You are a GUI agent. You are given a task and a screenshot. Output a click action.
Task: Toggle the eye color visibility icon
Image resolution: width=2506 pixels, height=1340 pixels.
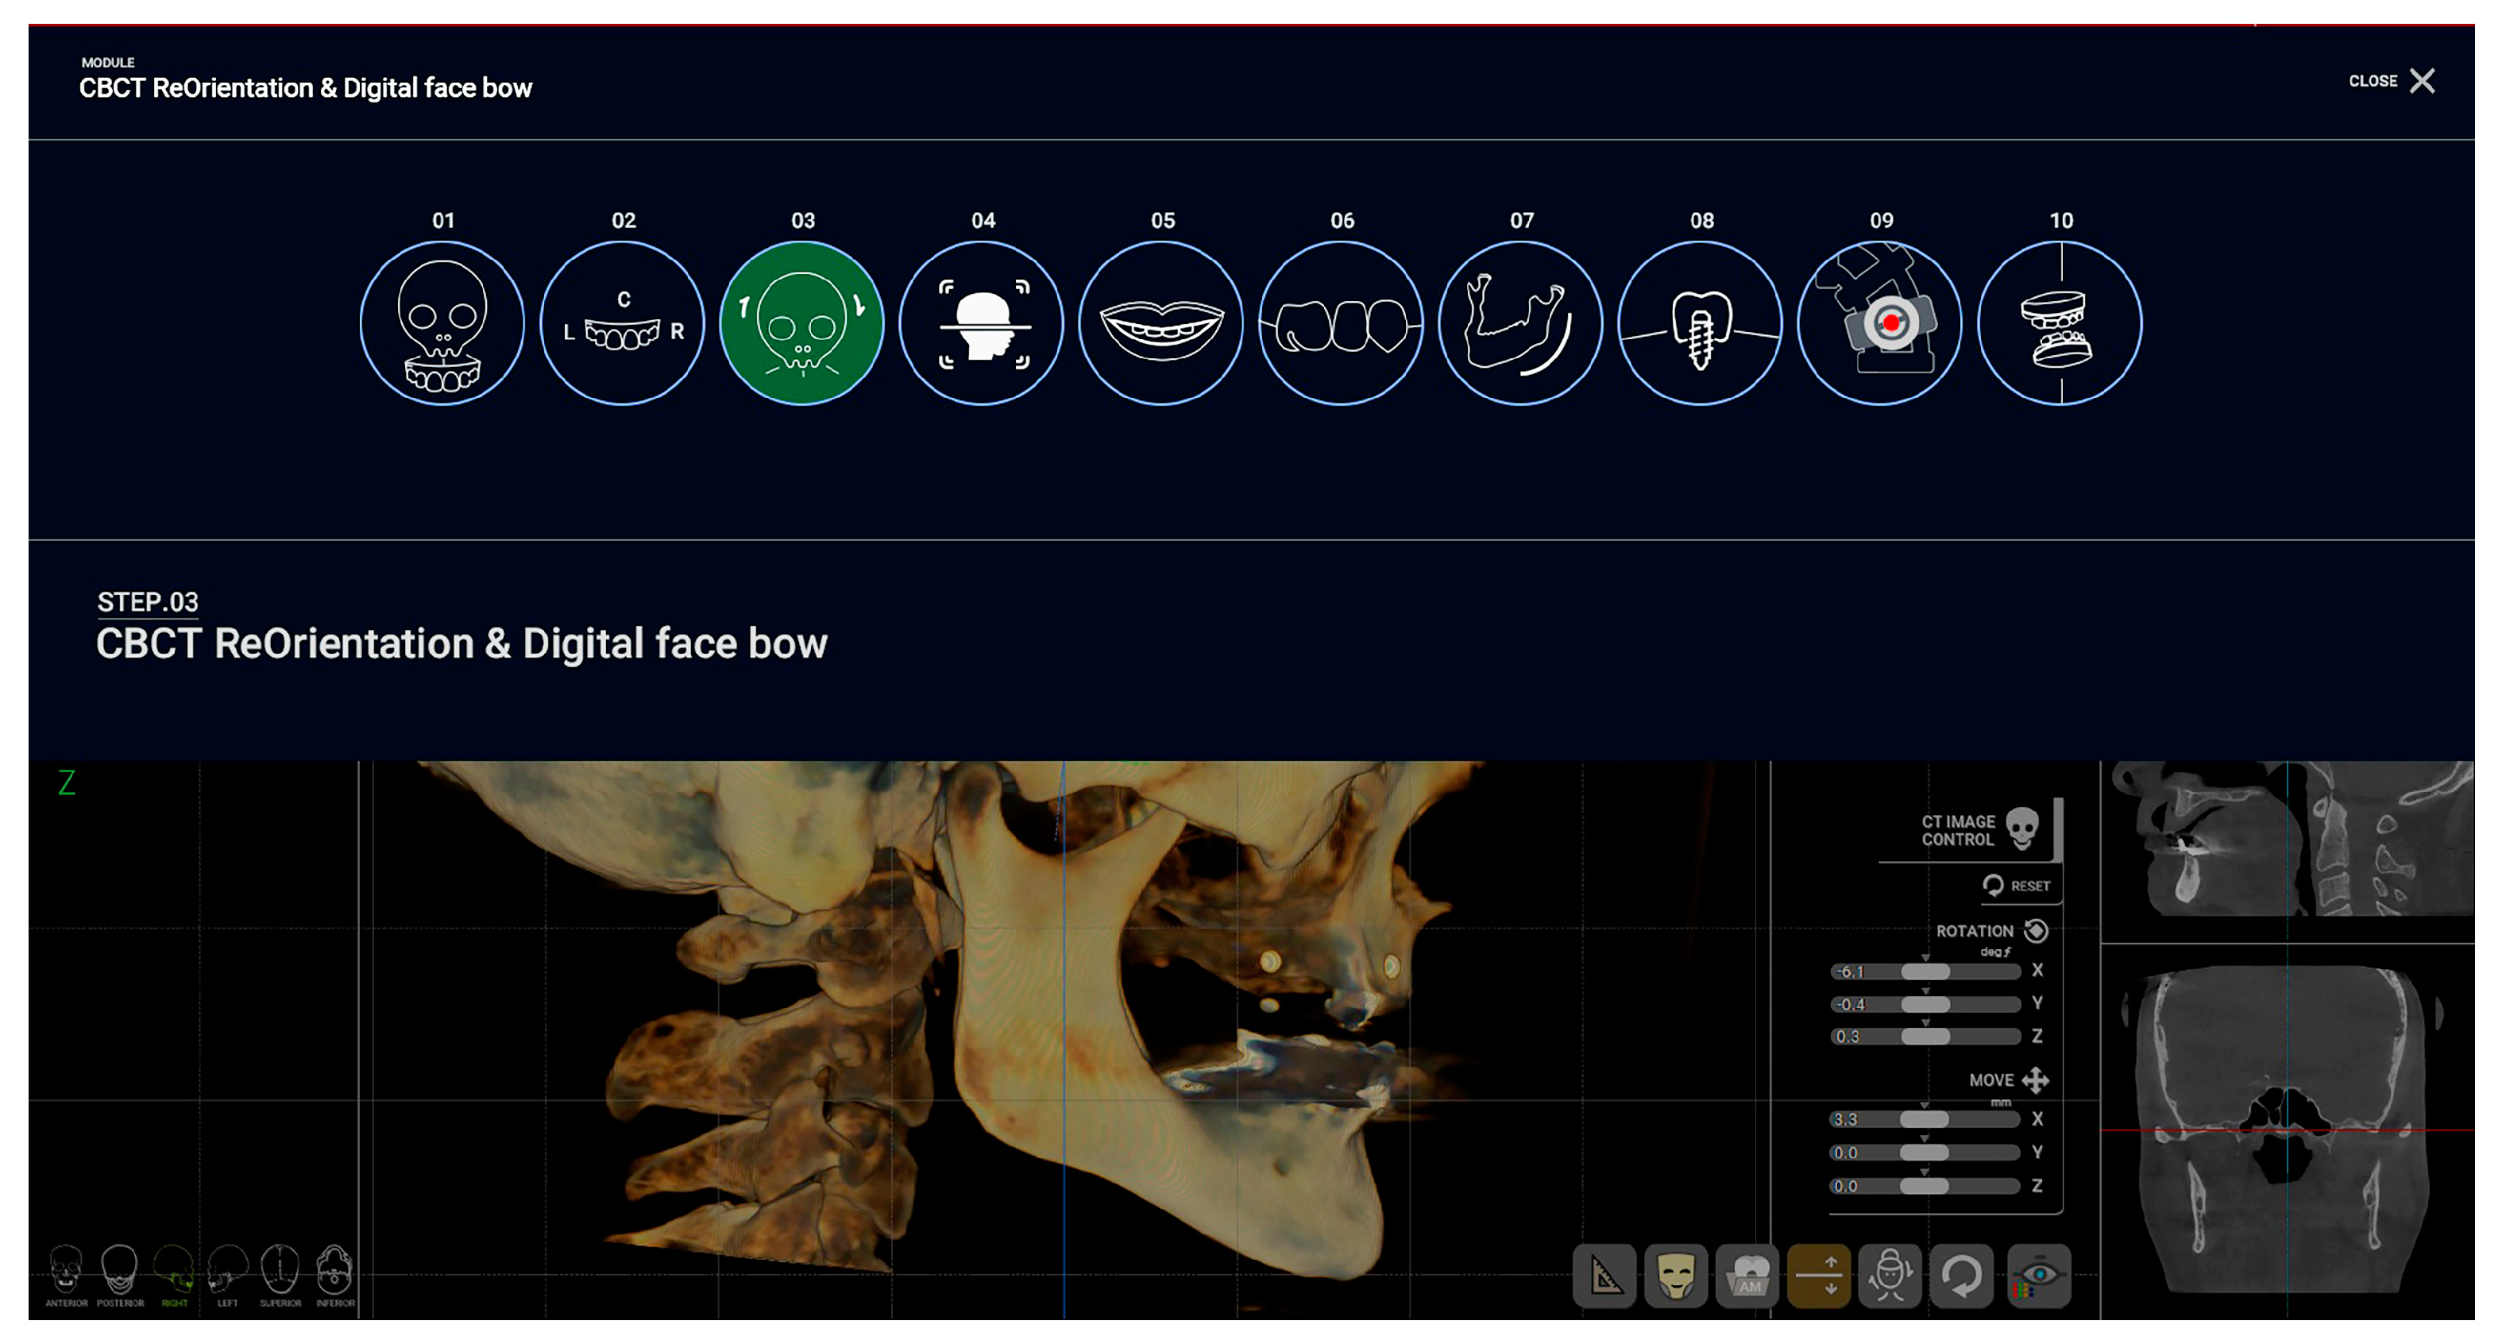[x=2038, y=1275]
